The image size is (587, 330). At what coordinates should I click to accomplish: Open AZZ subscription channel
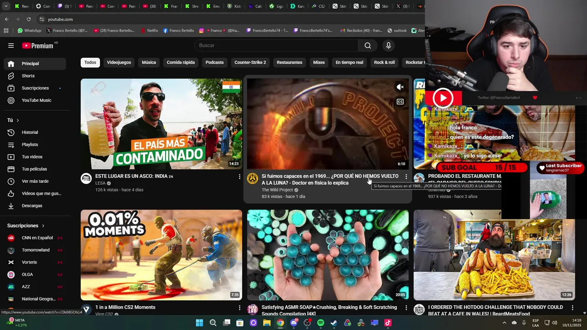[x=35, y=287]
